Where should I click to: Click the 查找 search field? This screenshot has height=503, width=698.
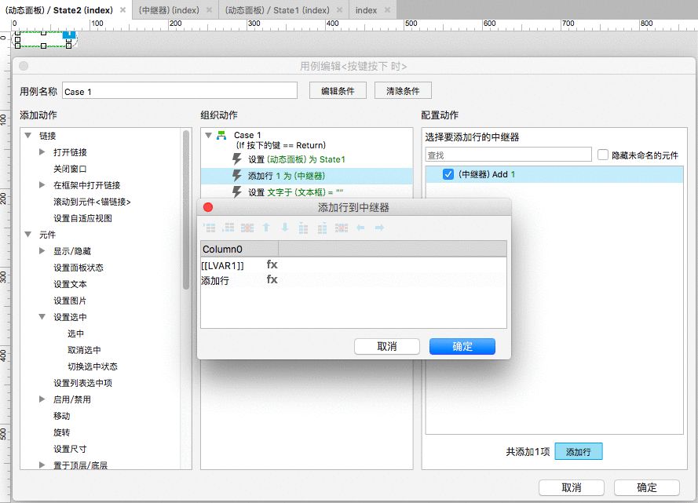point(508,155)
